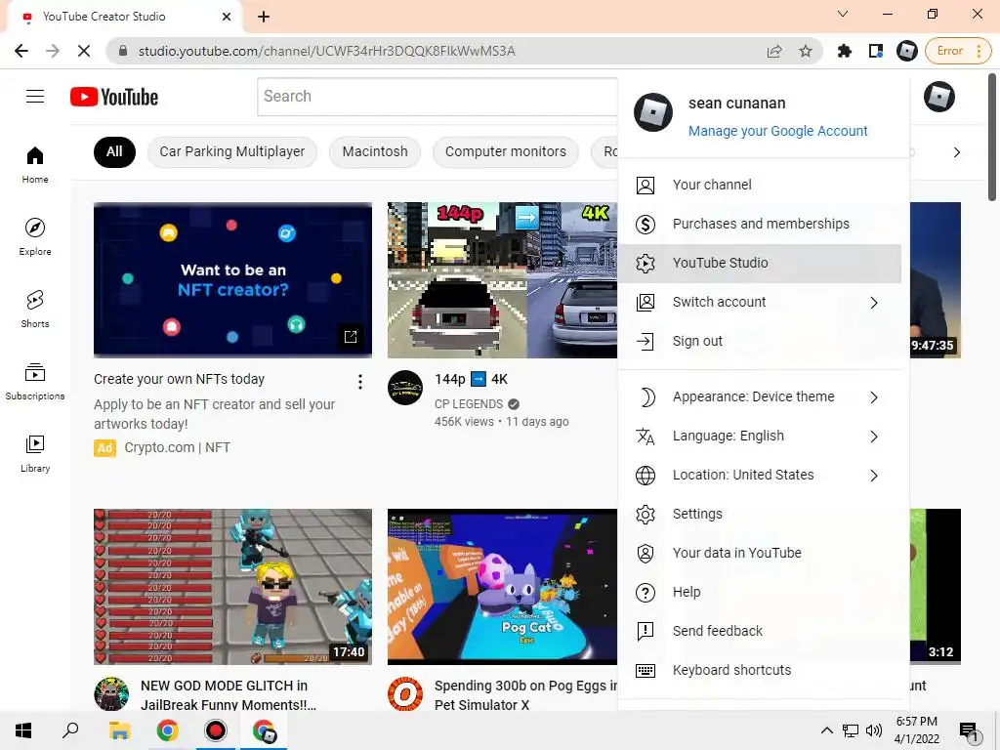Click the CP LEGENDS channel name

(469, 404)
